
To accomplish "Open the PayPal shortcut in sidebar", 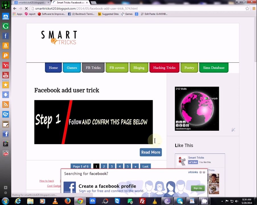I will coord(6,56).
